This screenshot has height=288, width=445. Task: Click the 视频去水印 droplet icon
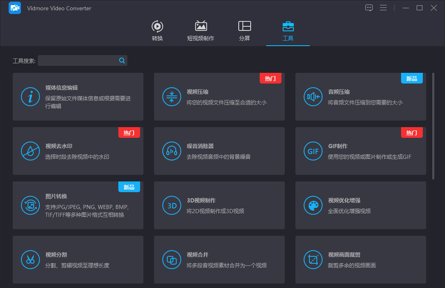click(30, 151)
